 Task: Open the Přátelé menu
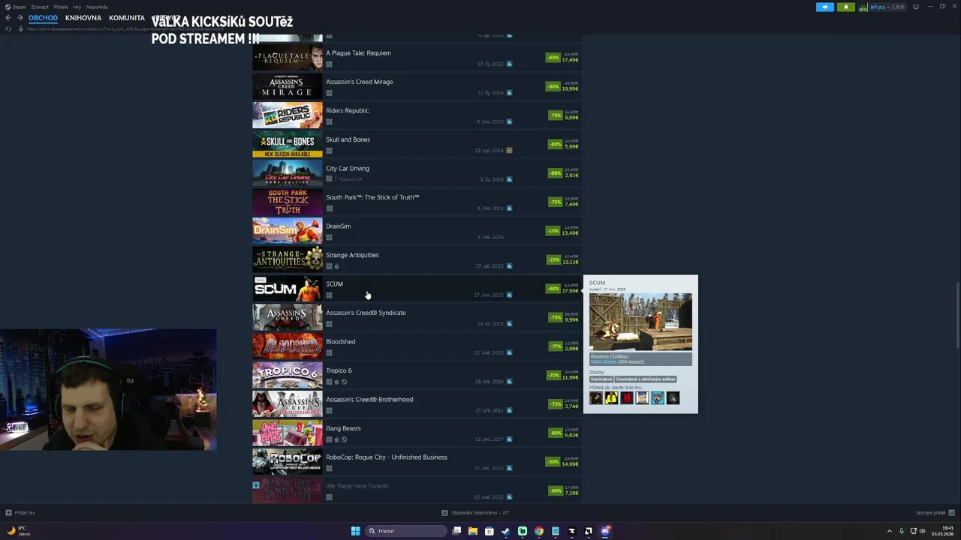pyautogui.click(x=61, y=7)
